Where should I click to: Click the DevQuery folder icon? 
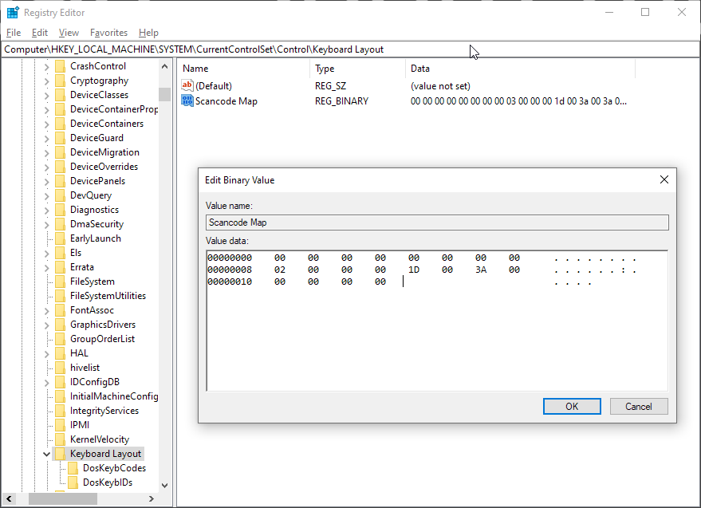coord(60,195)
